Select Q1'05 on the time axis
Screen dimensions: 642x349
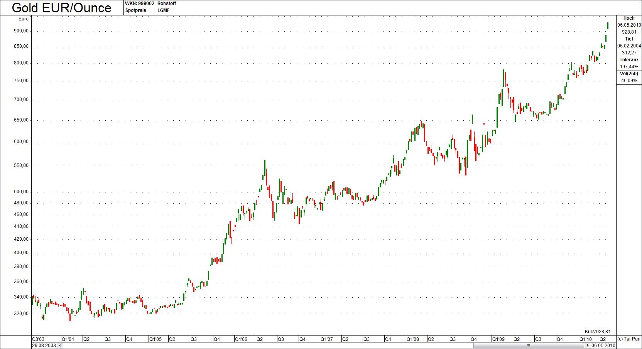coord(155,339)
